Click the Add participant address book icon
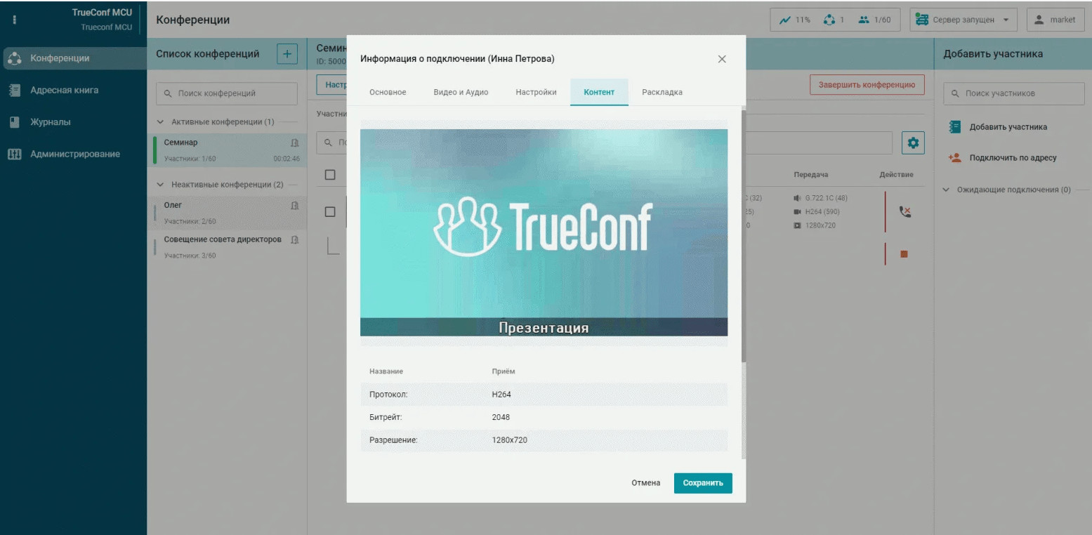 click(954, 127)
